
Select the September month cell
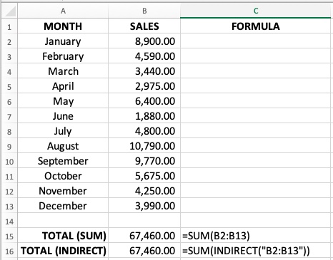click(x=63, y=161)
